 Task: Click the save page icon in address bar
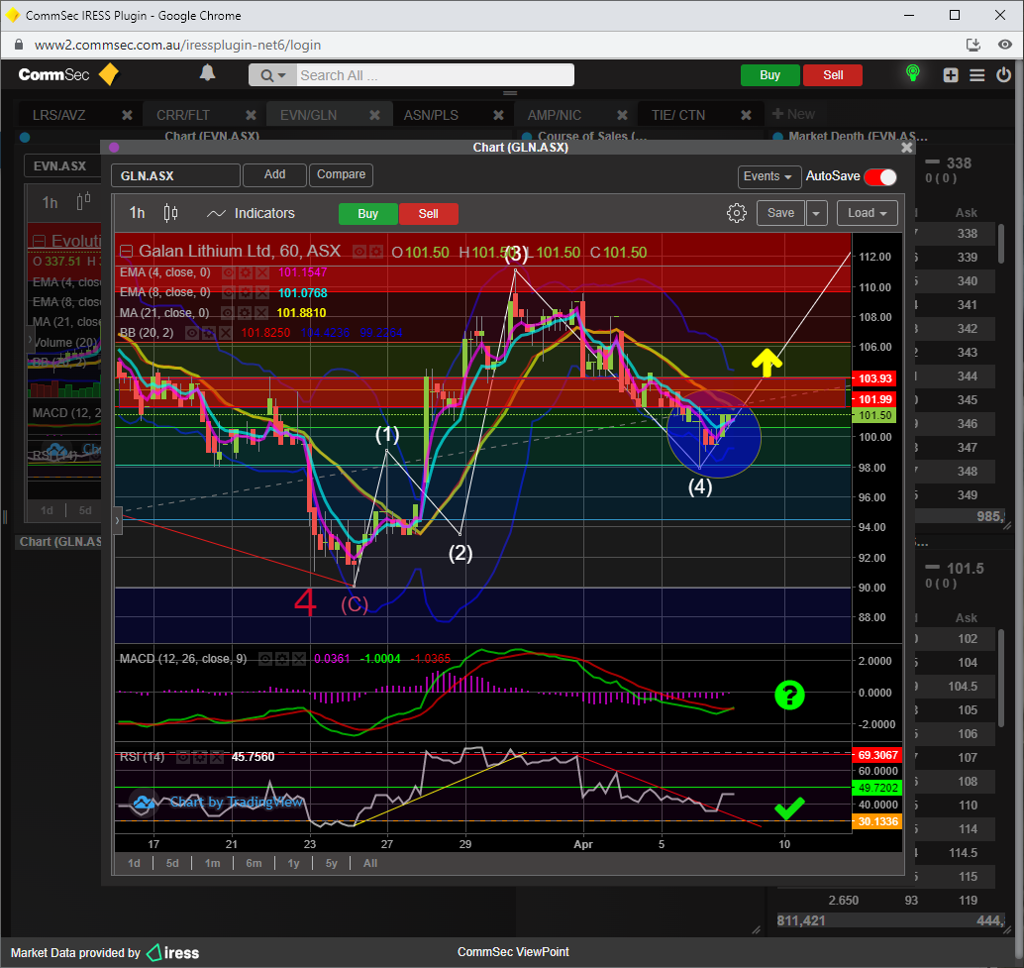point(973,45)
